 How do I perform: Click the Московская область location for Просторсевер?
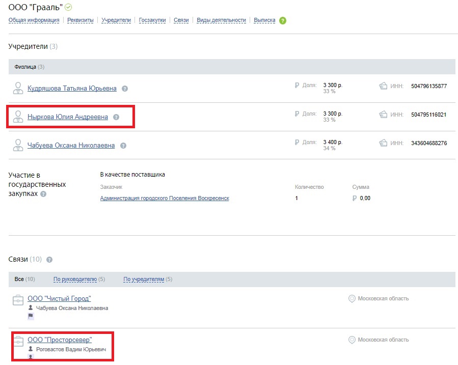[x=383, y=340]
